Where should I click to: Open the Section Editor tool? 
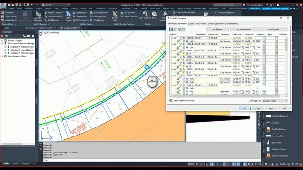(115, 16)
